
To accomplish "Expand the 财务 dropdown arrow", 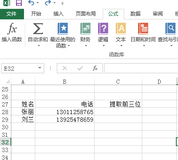I will click(x=86, y=45).
